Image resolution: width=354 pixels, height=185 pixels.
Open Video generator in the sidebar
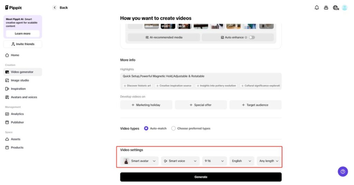[x=22, y=72]
